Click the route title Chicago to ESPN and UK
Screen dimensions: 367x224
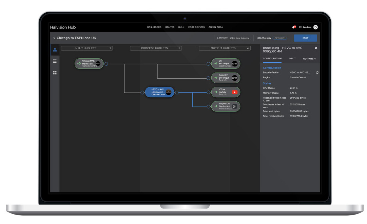(x=76, y=38)
